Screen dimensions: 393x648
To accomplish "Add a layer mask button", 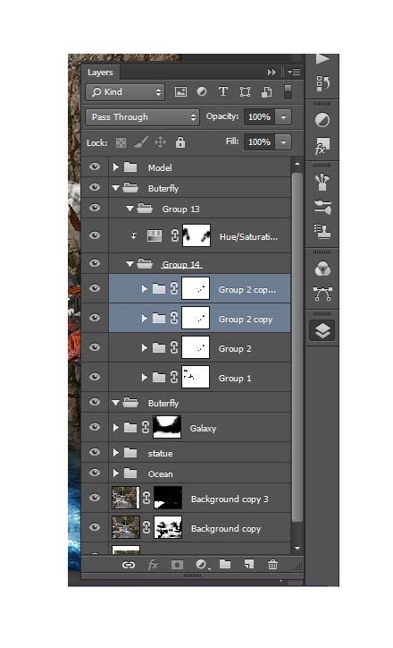I will pos(178,565).
